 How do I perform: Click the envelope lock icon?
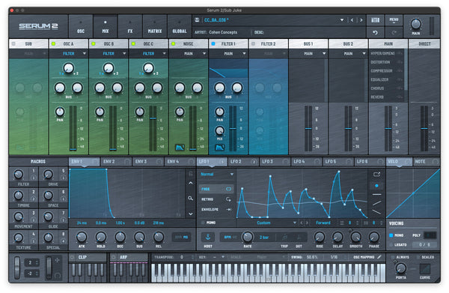click(x=190, y=173)
